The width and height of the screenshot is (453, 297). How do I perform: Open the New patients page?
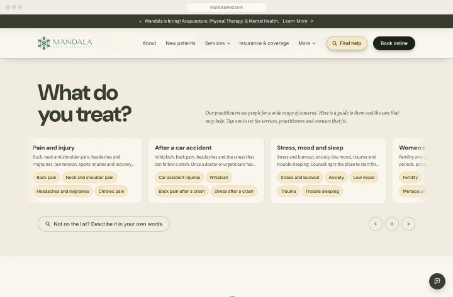pos(181,43)
